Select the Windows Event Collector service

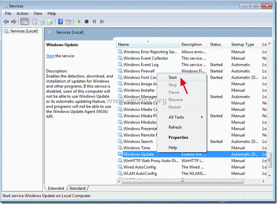(146, 58)
